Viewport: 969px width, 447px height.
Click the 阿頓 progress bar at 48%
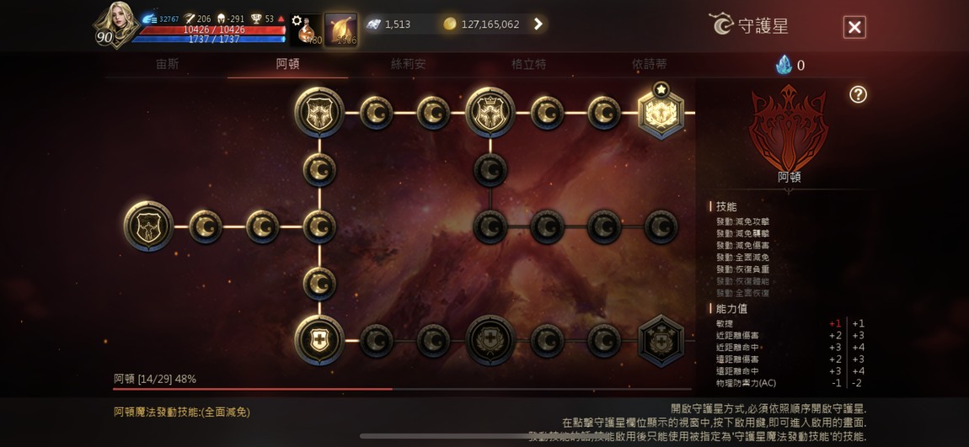[x=402, y=389]
